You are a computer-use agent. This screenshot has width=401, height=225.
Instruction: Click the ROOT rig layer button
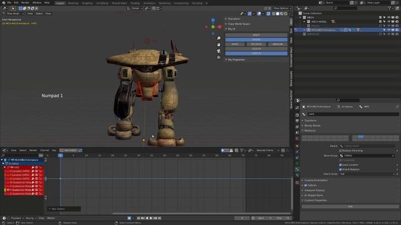coord(256,35)
